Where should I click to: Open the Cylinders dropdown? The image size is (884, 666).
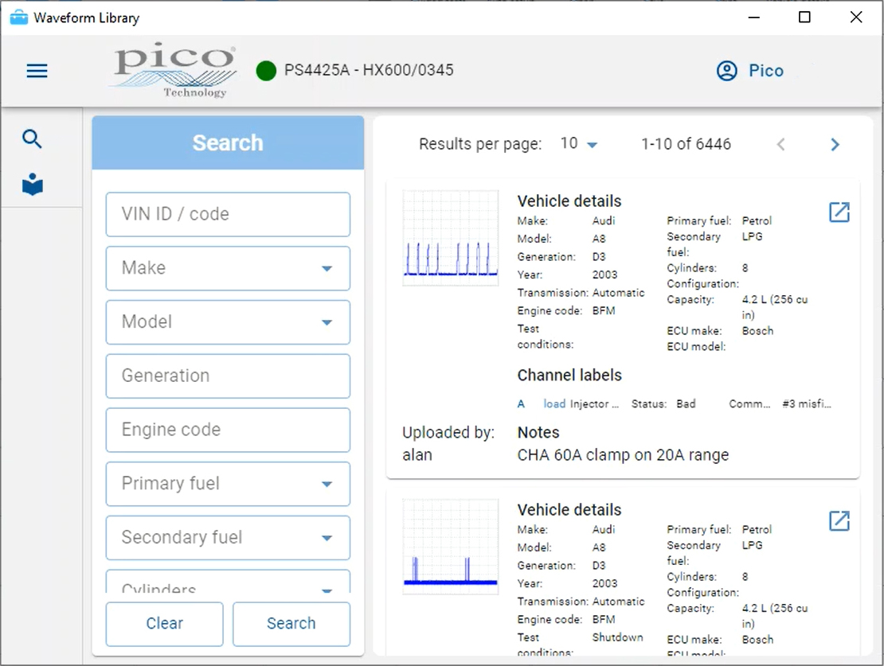tap(228, 582)
